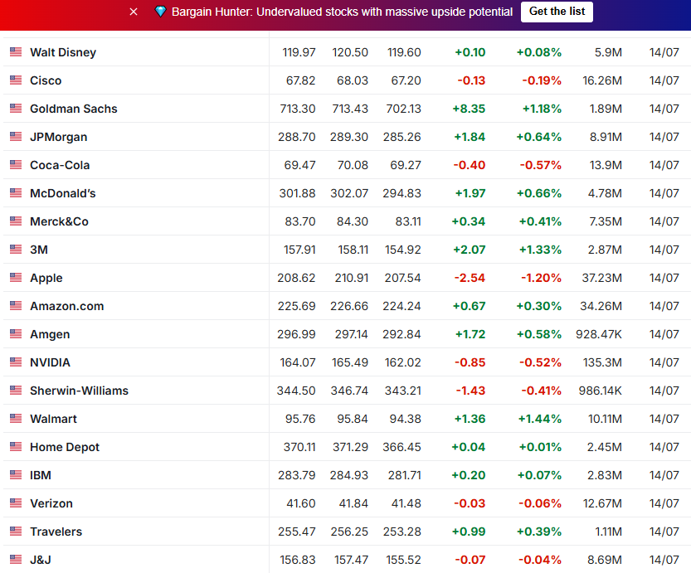Image resolution: width=691 pixels, height=573 pixels.
Task: Click the US flag beside NVIDIA
Action: pyautogui.click(x=16, y=362)
